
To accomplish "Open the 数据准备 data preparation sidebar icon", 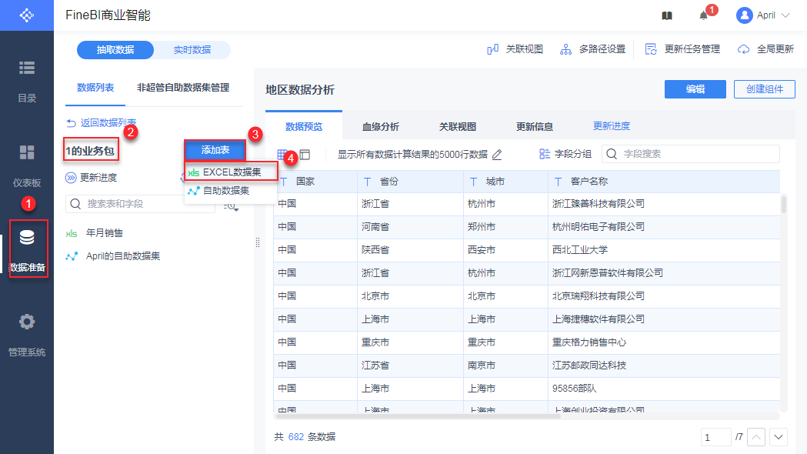I will click(27, 237).
